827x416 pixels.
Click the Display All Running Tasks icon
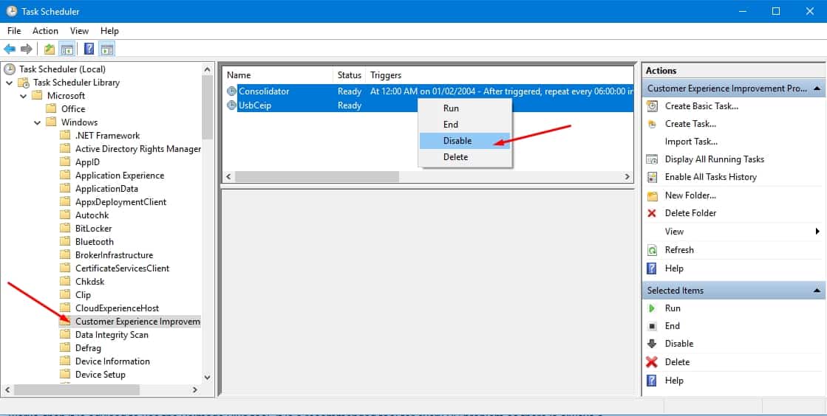(652, 159)
